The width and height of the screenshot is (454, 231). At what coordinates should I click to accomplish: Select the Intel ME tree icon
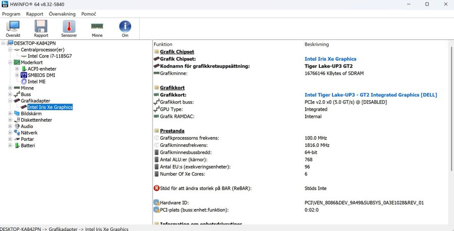24,82
